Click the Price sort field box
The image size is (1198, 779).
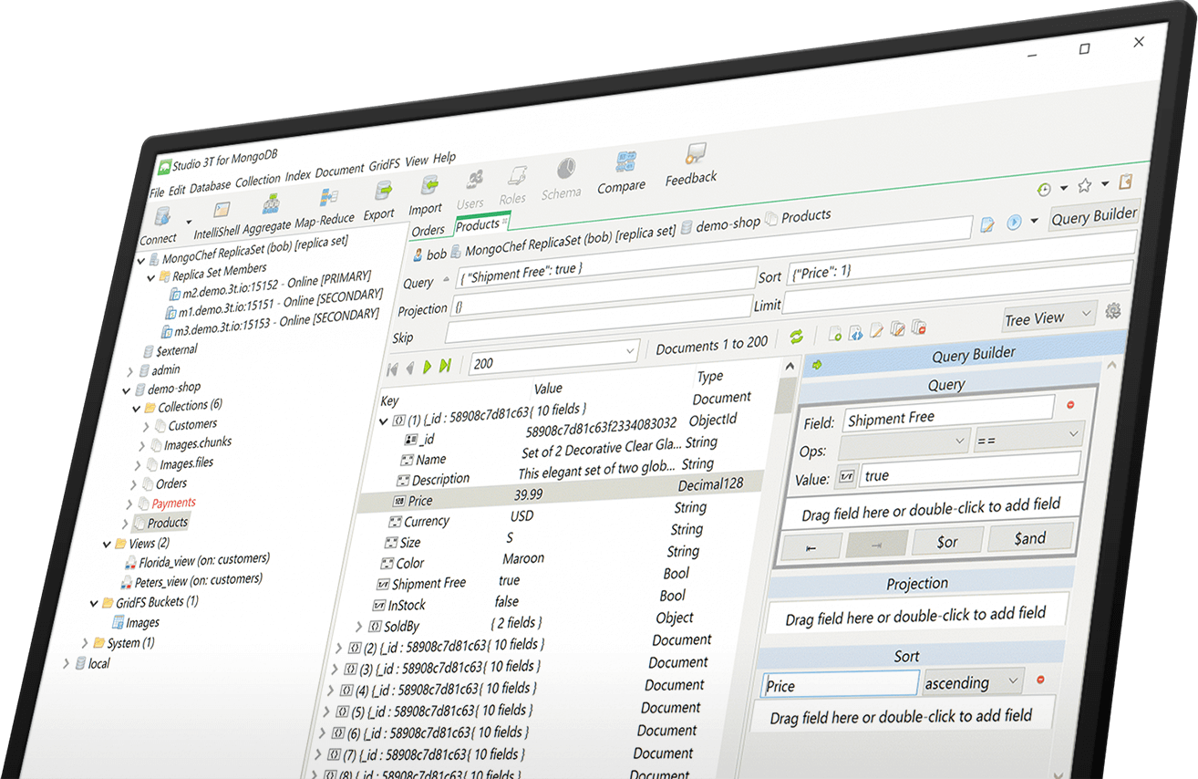click(x=840, y=685)
